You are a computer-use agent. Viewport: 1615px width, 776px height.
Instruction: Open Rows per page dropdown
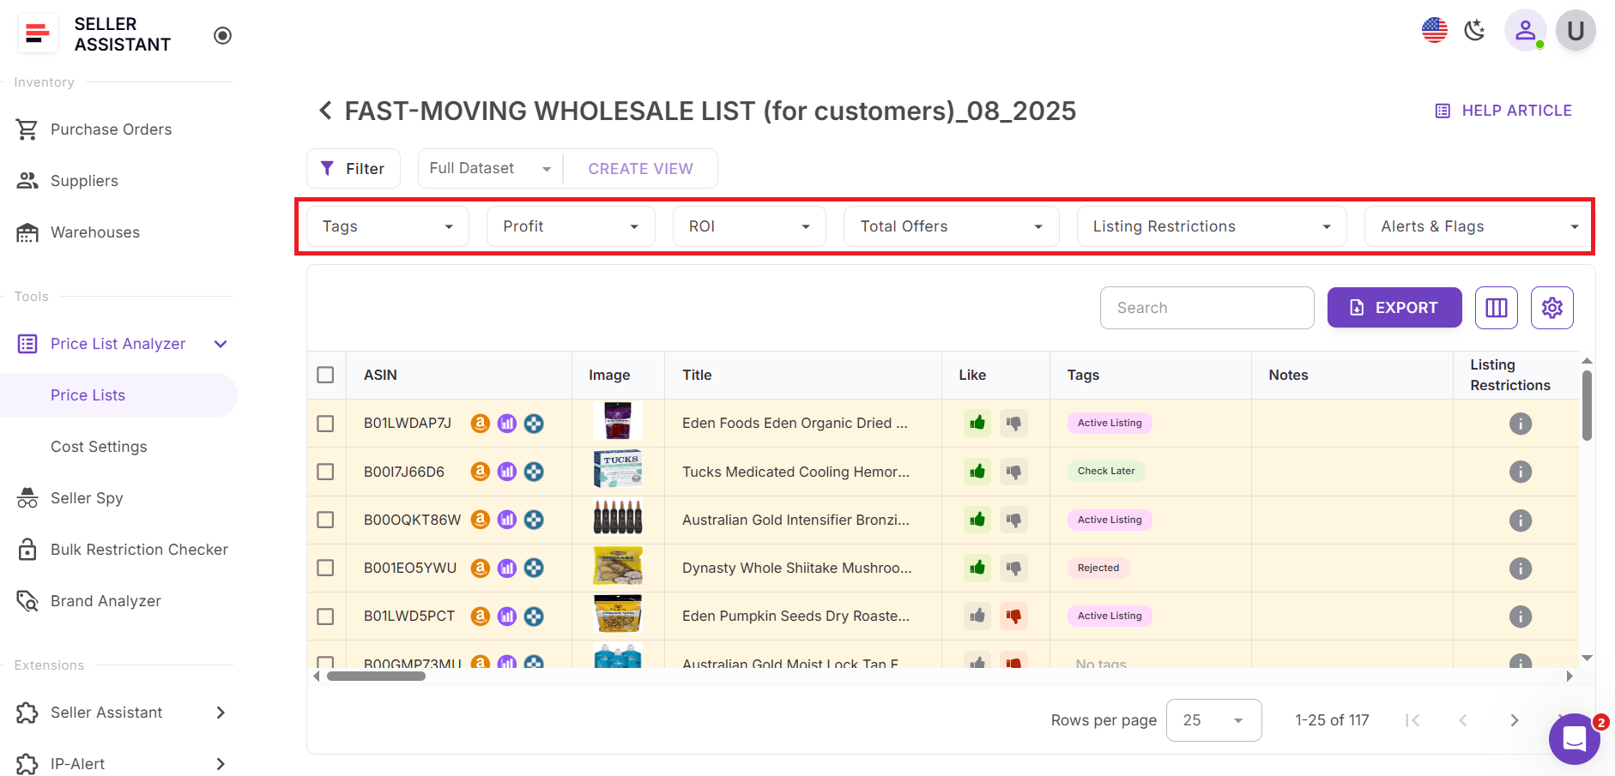click(1213, 720)
